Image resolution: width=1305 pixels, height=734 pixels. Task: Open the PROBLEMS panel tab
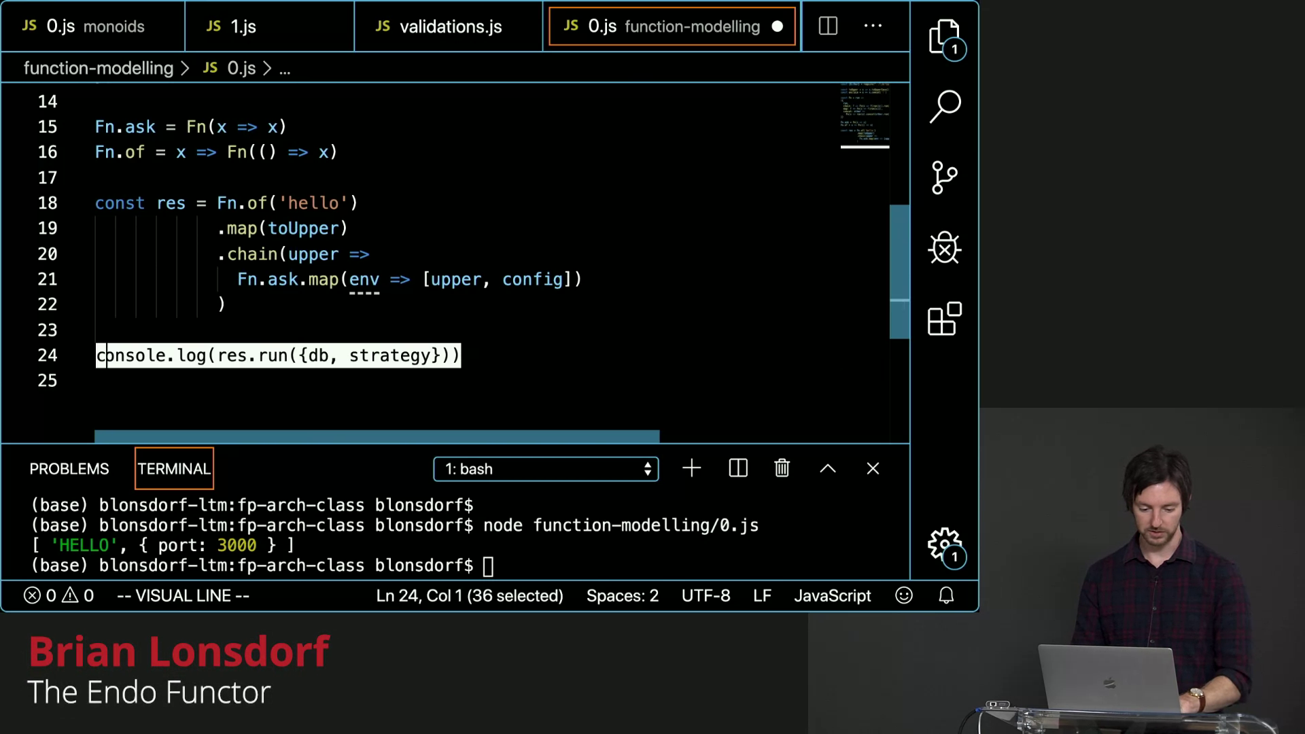69,469
